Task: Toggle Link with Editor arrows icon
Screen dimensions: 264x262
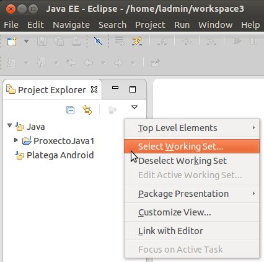Action: point(87,110)
